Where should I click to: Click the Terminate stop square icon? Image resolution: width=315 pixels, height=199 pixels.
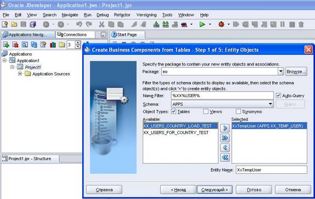click(x=292, y=25)
